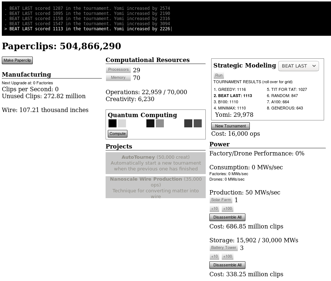Screen dimensions: 331x281
Task: Run the strategic modeling tournament
Action: point(219,75)
